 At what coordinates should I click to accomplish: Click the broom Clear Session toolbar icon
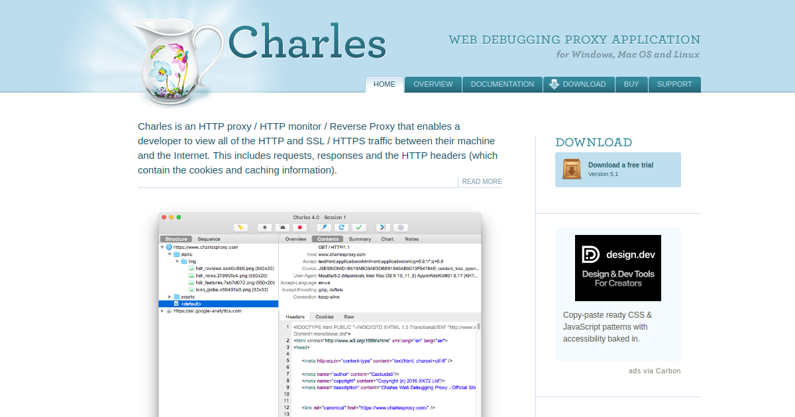(x=240, y=227)
